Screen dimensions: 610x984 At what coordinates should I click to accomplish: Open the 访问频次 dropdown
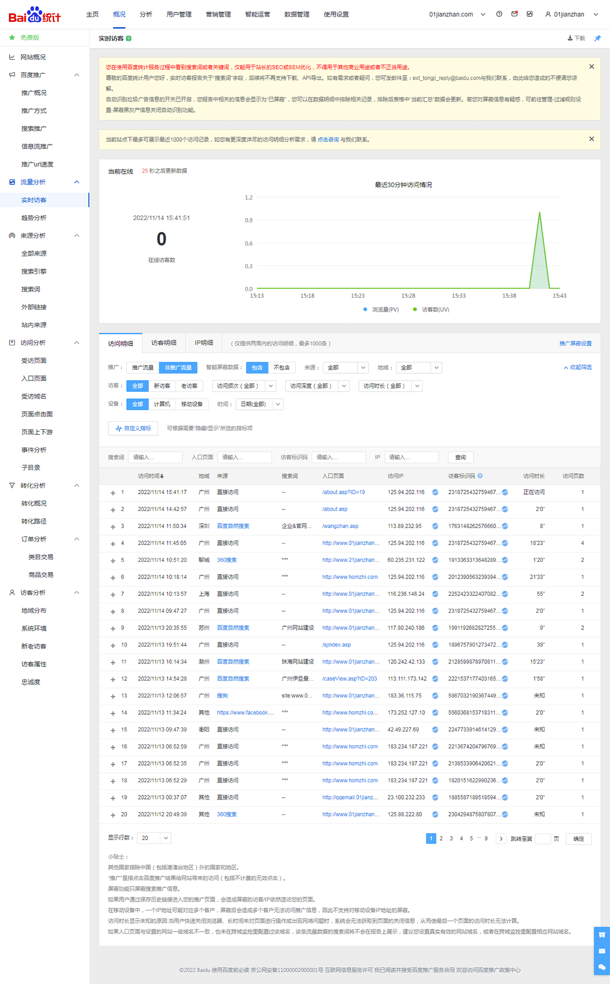click(x=243, y=386)
